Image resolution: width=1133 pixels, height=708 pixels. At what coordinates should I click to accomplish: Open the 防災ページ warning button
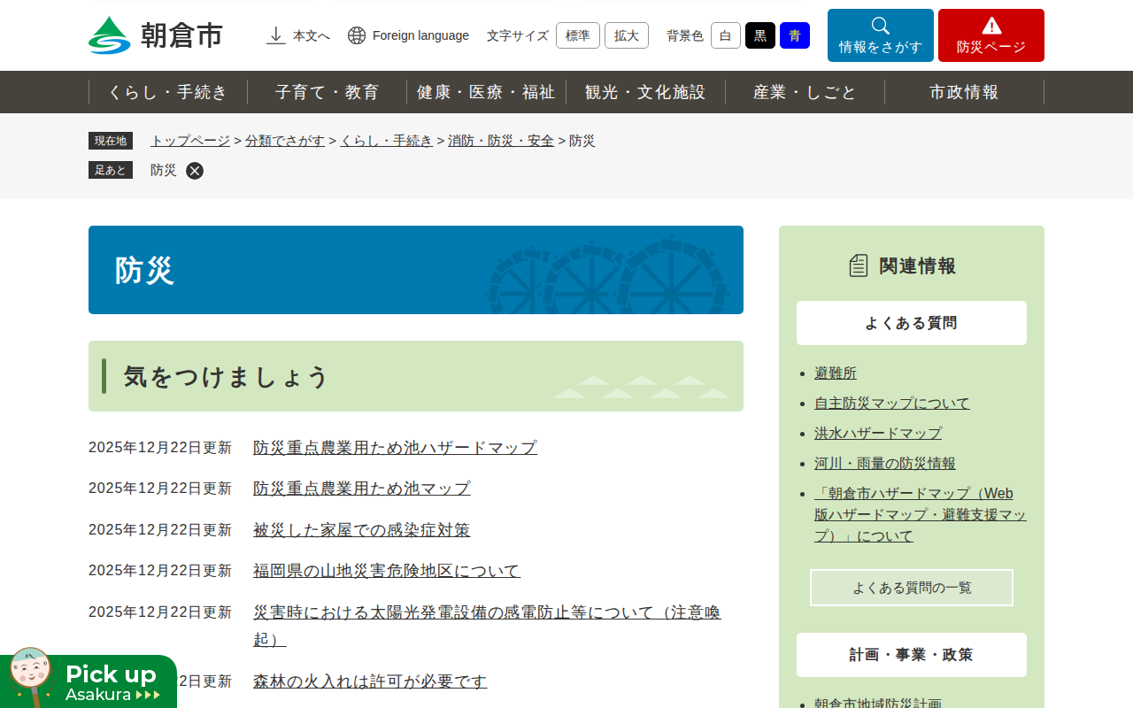tap(990, 35)
